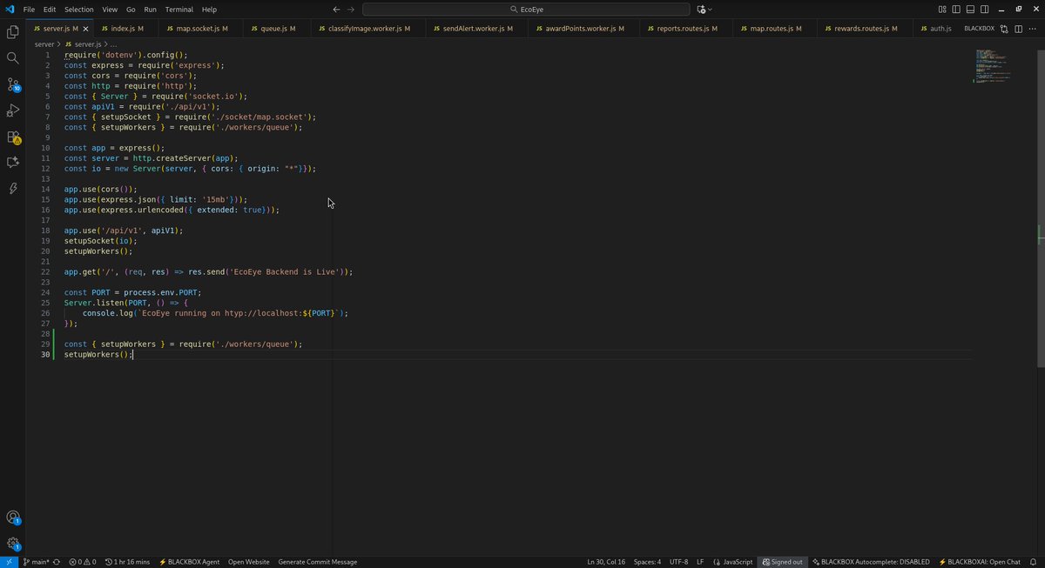Open Manage gear settings icon
The image size is (1045, 568).
(13, 544)
